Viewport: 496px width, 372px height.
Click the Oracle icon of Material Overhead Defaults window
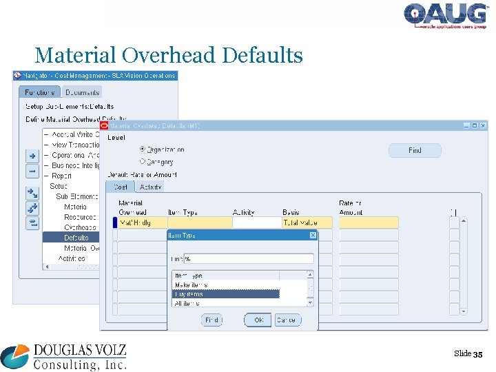coord(104,125)
